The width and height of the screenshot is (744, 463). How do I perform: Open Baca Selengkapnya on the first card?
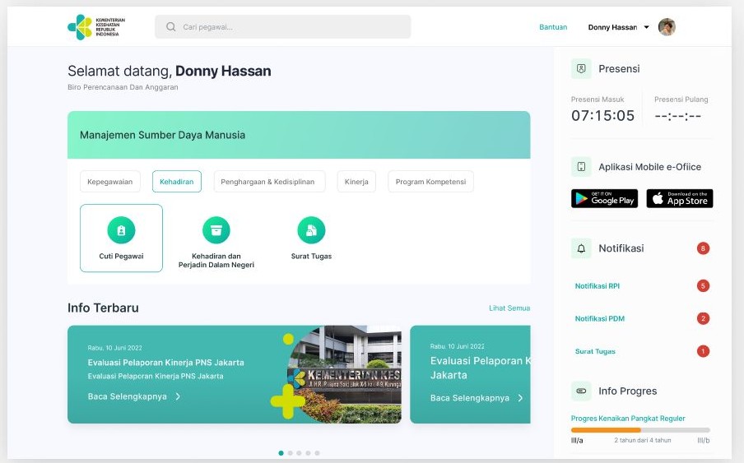pos(128,396)
